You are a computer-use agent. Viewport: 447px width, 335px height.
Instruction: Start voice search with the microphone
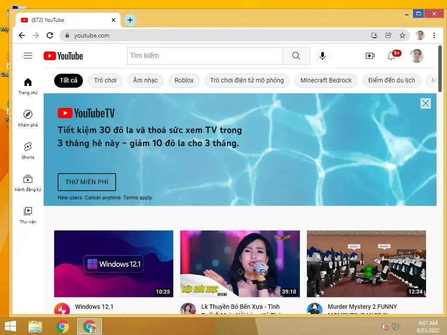click(323, 56)
